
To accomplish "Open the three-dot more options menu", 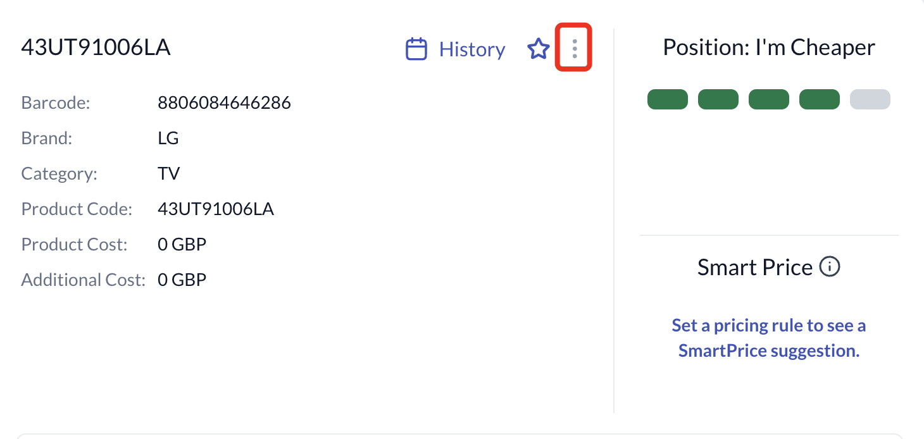I will pos(574,49).
